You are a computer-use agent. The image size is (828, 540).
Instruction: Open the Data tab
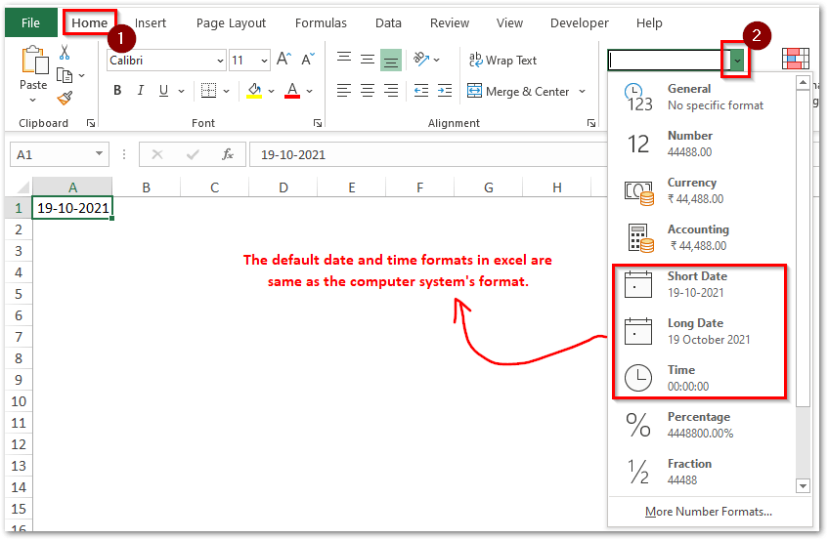point(388,22)
